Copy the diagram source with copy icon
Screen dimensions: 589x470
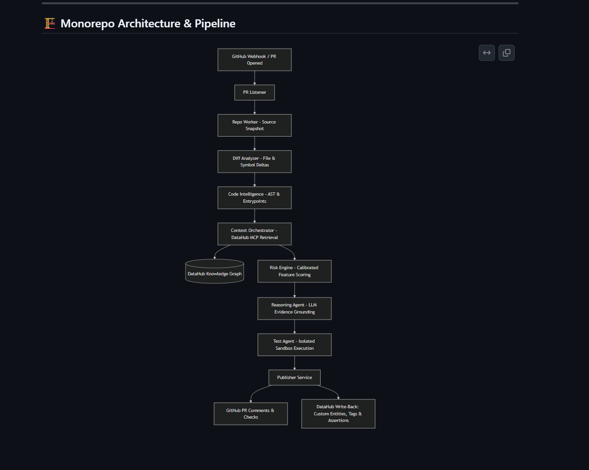click(507, 53)
